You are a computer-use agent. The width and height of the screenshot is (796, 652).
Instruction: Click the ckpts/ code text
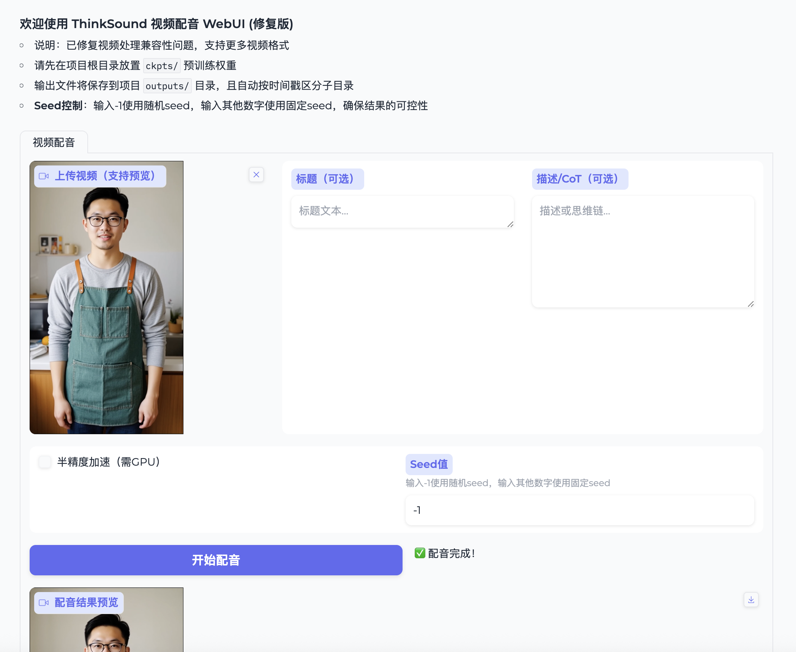click(x=162, y=66)
